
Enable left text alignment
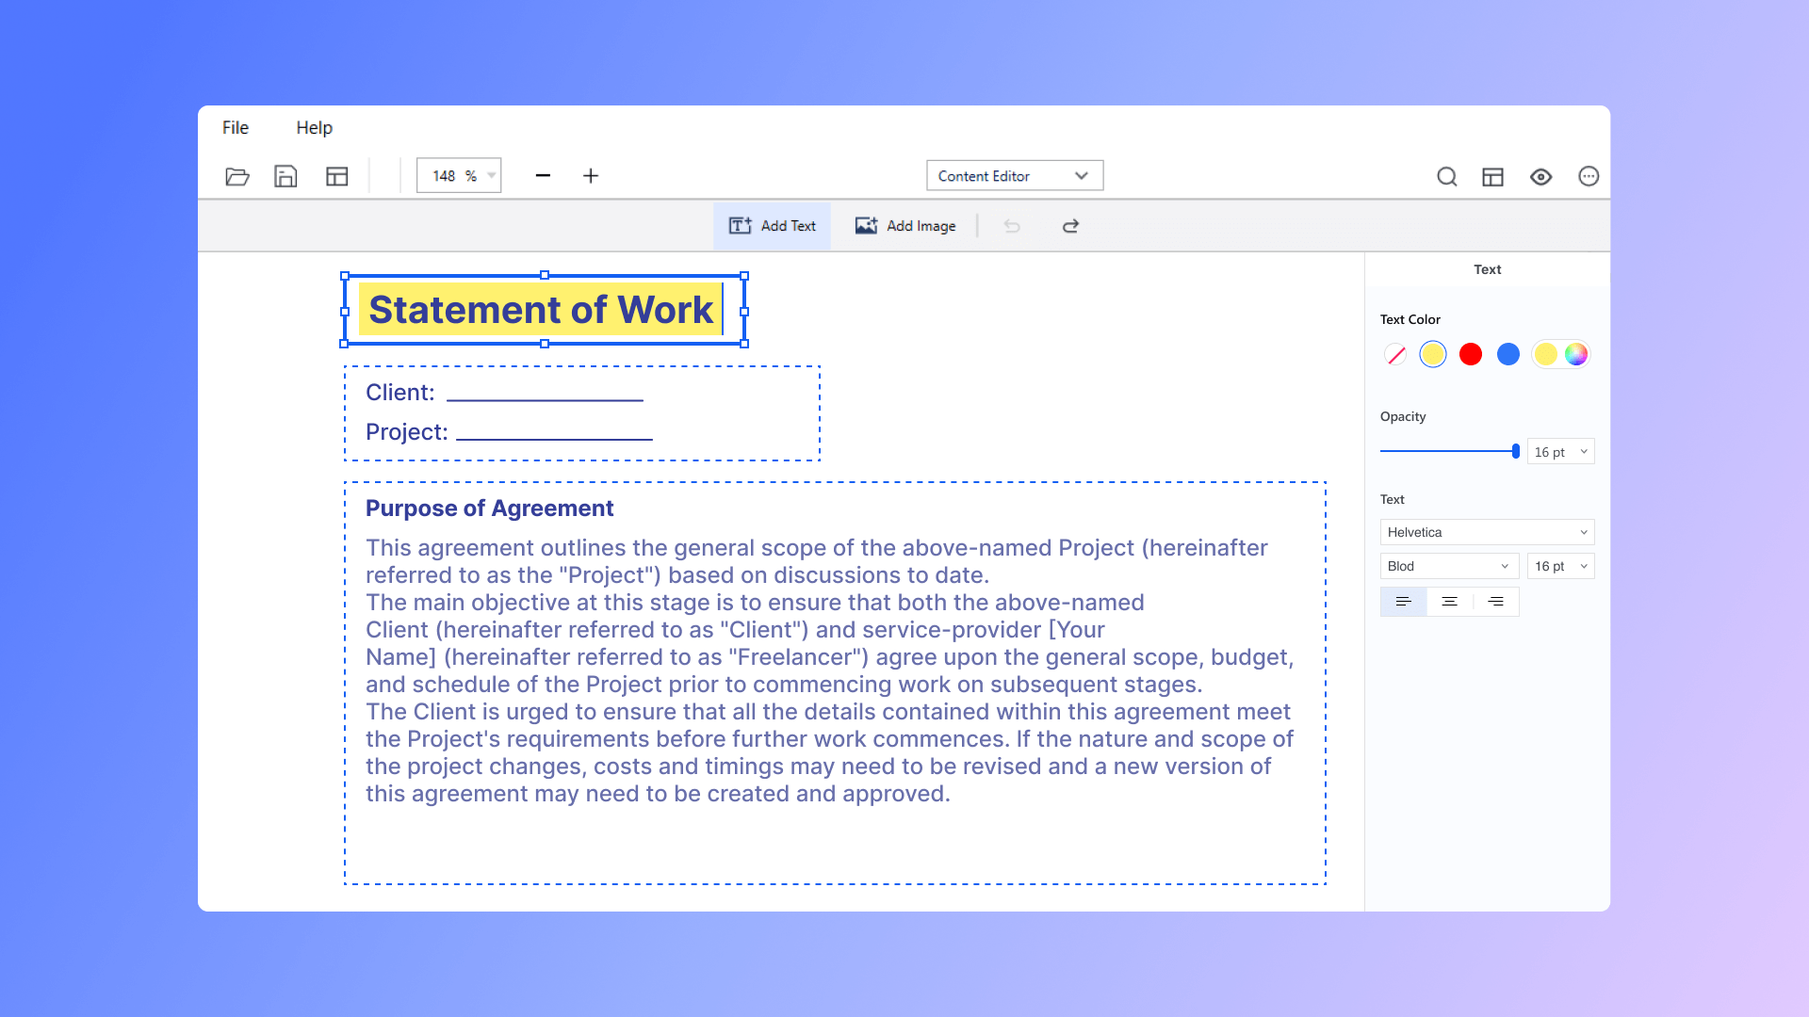point(1403,601)
